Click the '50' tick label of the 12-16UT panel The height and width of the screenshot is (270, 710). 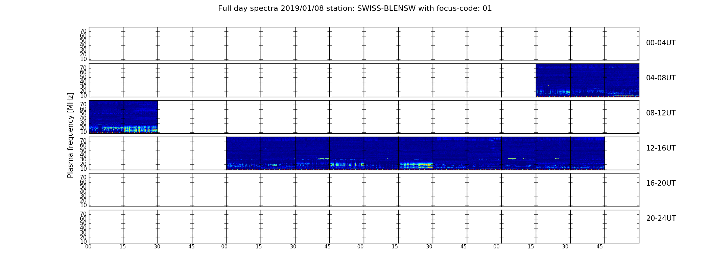[83, 150]
